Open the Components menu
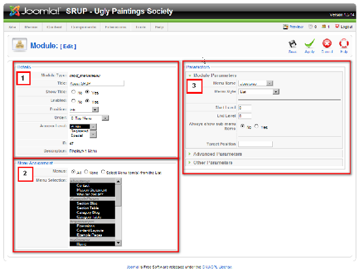This screenshot has width=359, height=273. coord(84,27)
